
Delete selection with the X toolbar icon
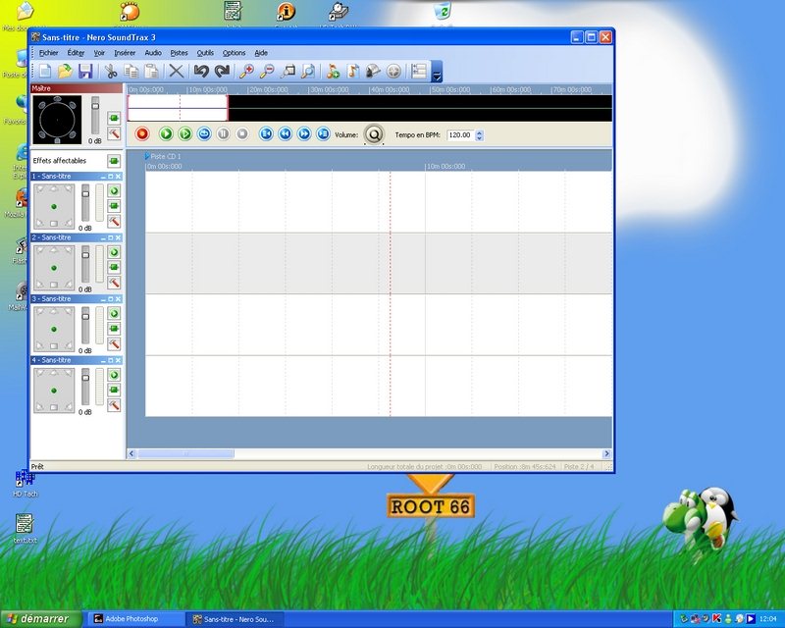tap(176, 71)
